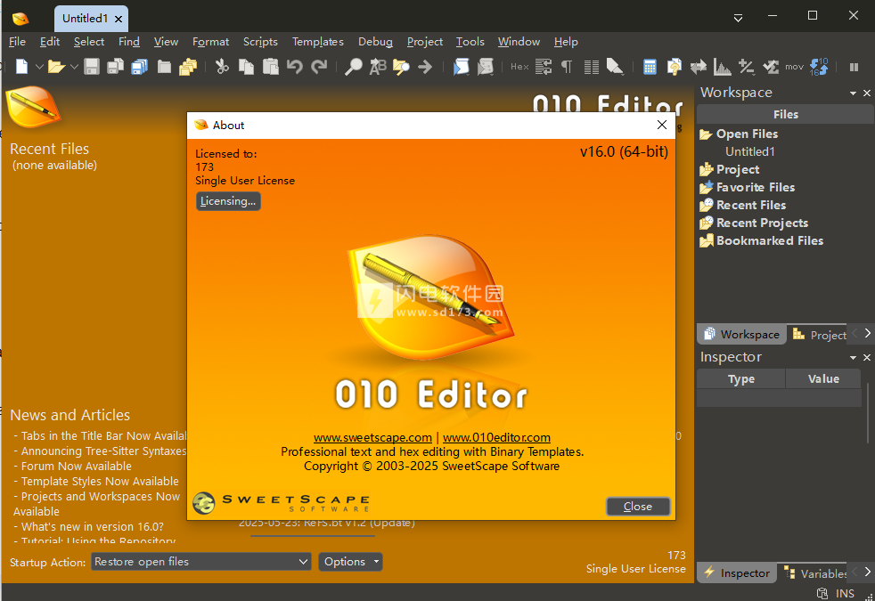Click the Redo arrow icon
875x601 pixels.
tap(319, 67)
